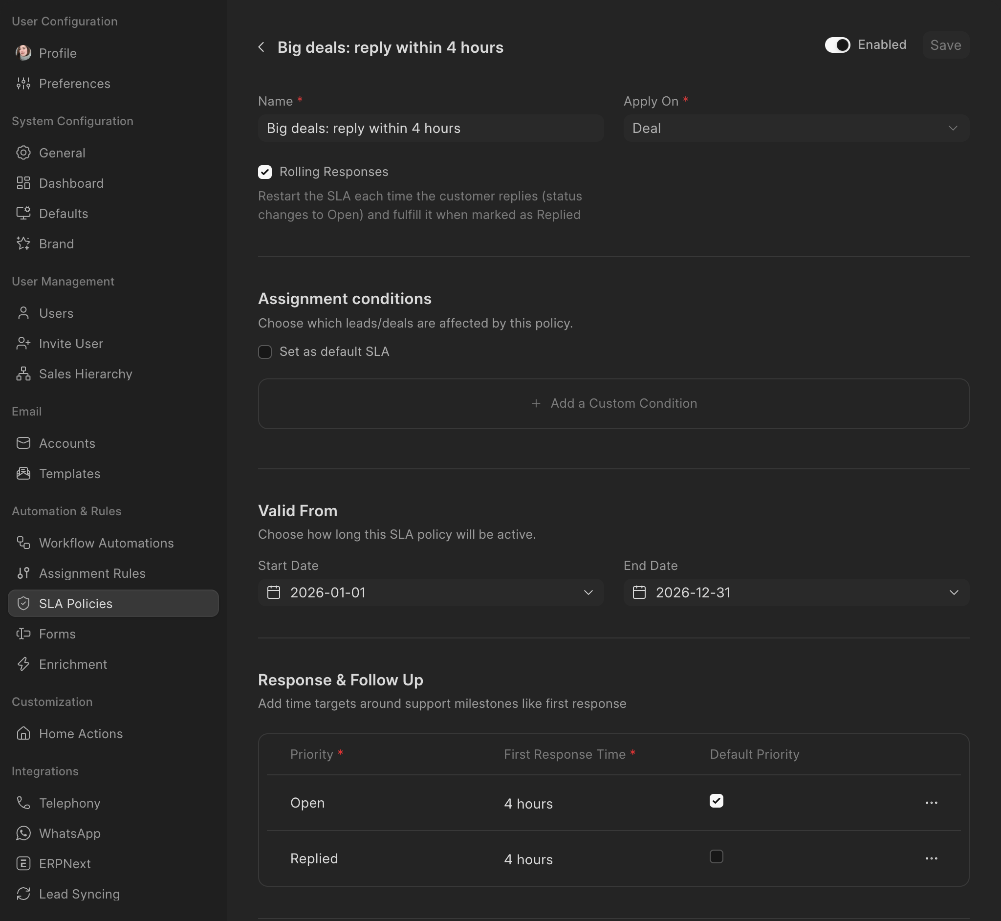The width and height of the screenshot is (1001, 921).
Task: Uncheck the Rolling Responses checkbox
Action: click(265, 172)
